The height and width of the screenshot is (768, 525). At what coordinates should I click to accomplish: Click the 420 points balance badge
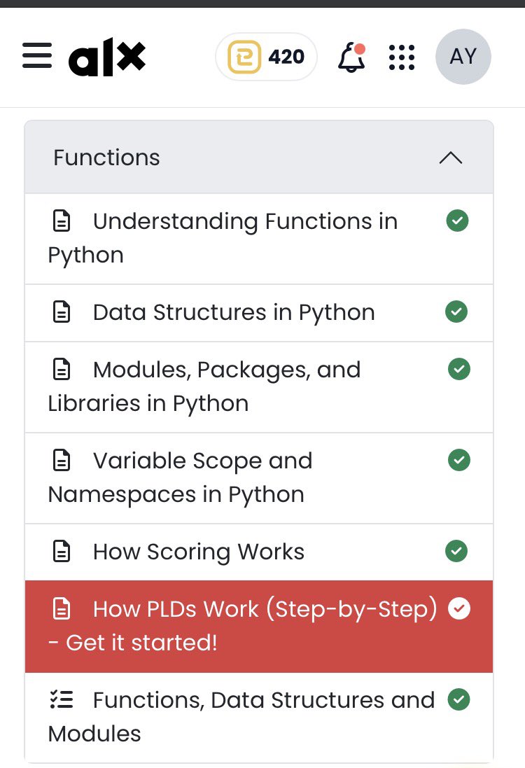click(267, 57)
